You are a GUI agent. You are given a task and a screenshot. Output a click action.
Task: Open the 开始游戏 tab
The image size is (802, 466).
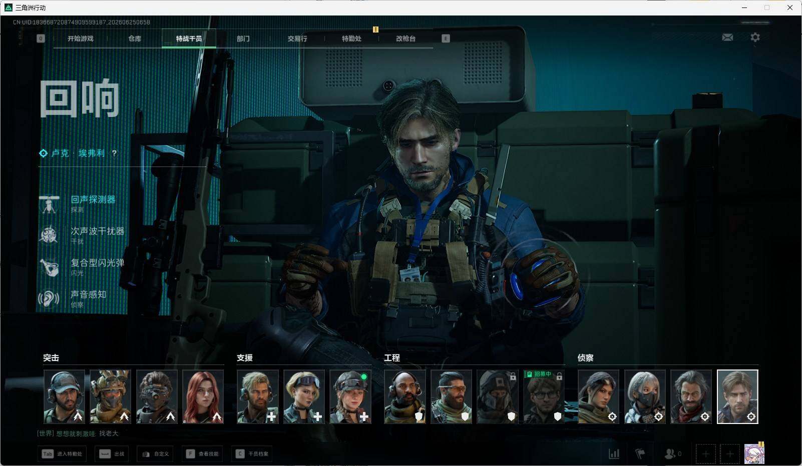[81, 38]
